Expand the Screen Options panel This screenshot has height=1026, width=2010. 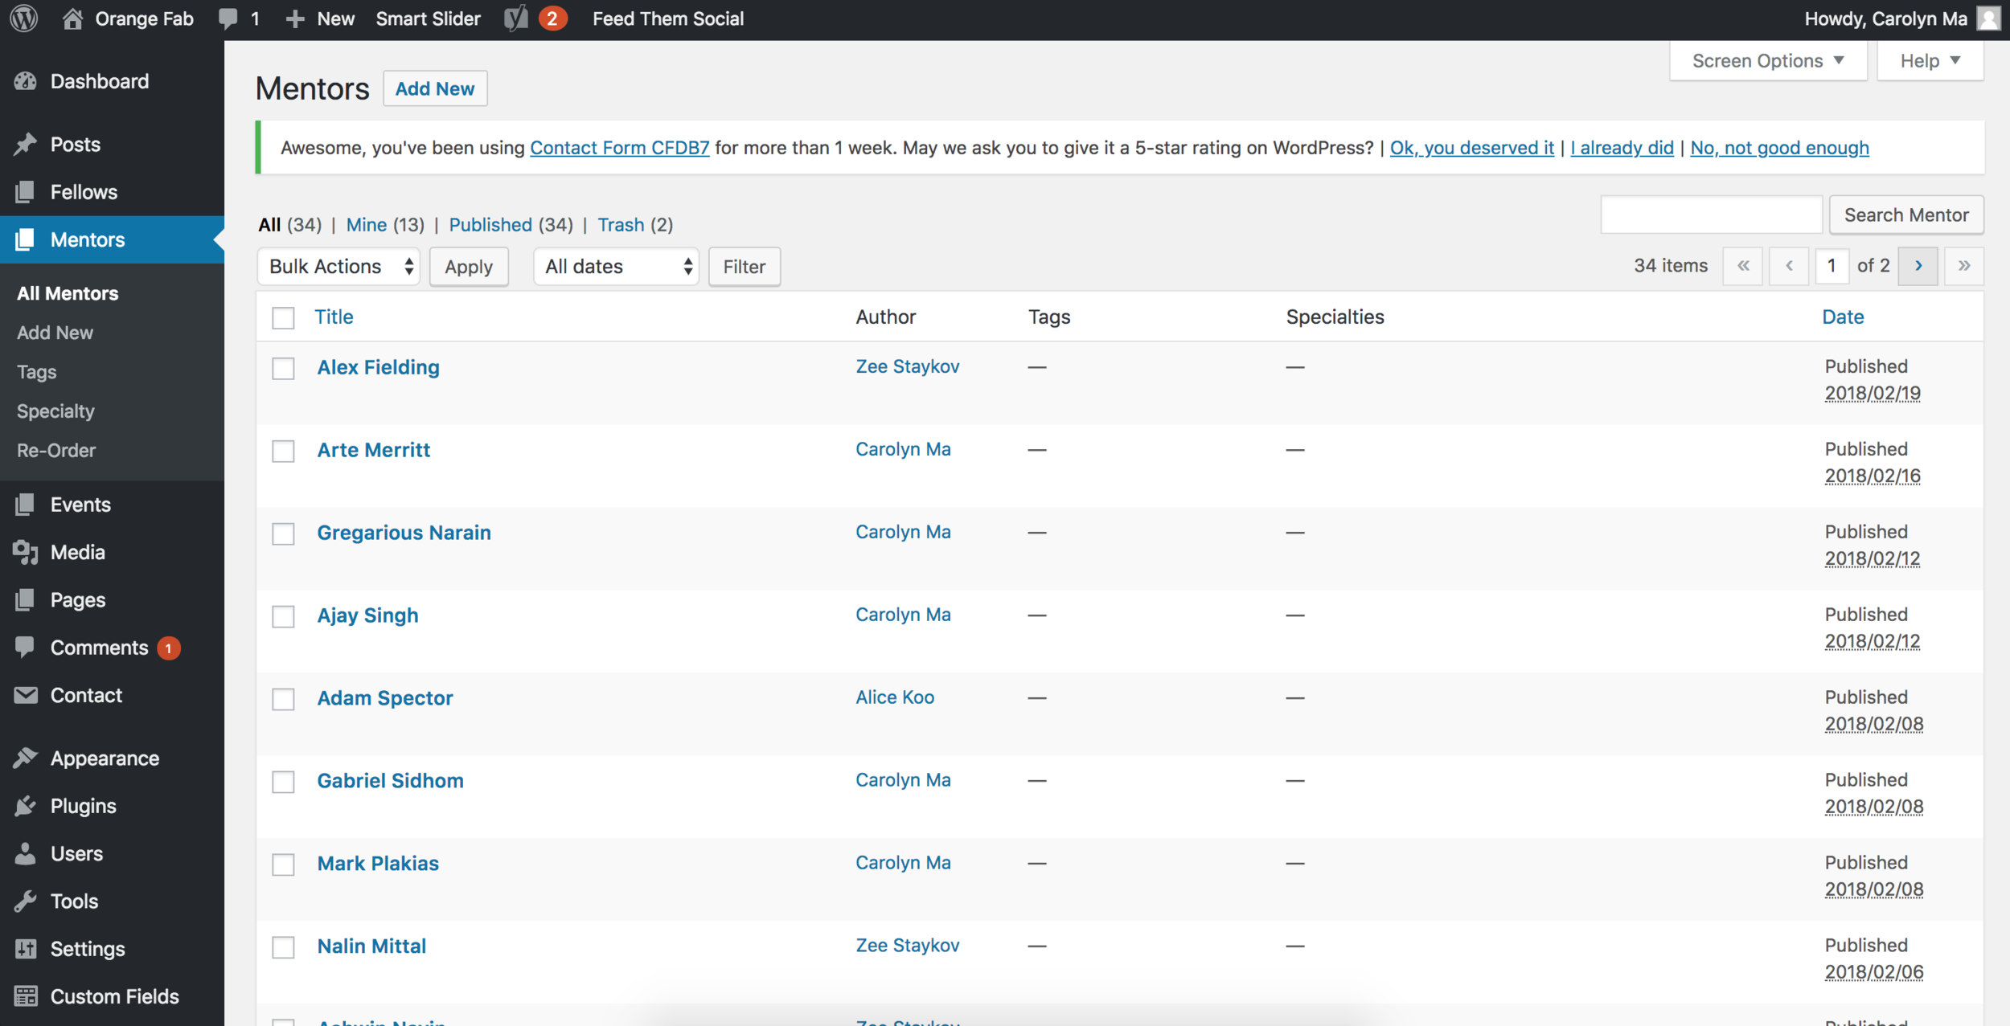[x=1768, y=61]
